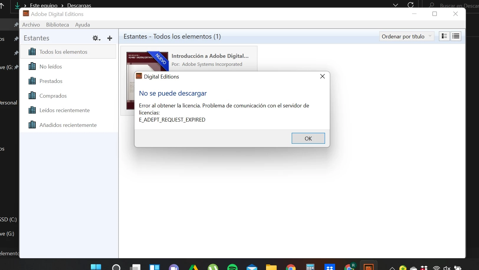Open the Windows Start menu
The height and width of the screenshot is (270, 479).
coord(96,267)
